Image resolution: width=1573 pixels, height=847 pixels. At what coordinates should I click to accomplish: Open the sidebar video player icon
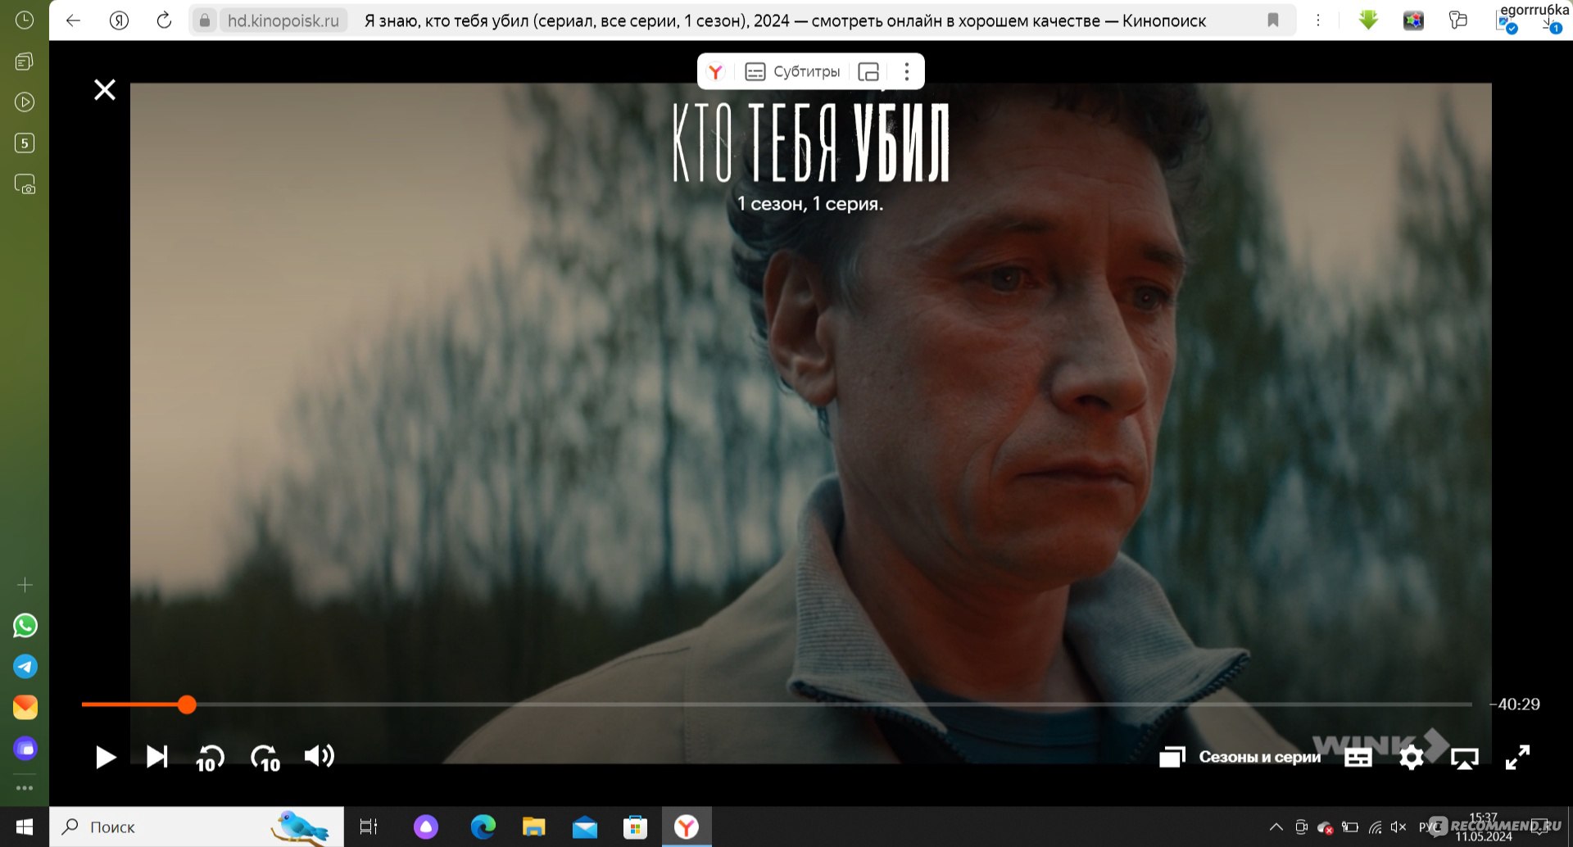pos(25,102)
